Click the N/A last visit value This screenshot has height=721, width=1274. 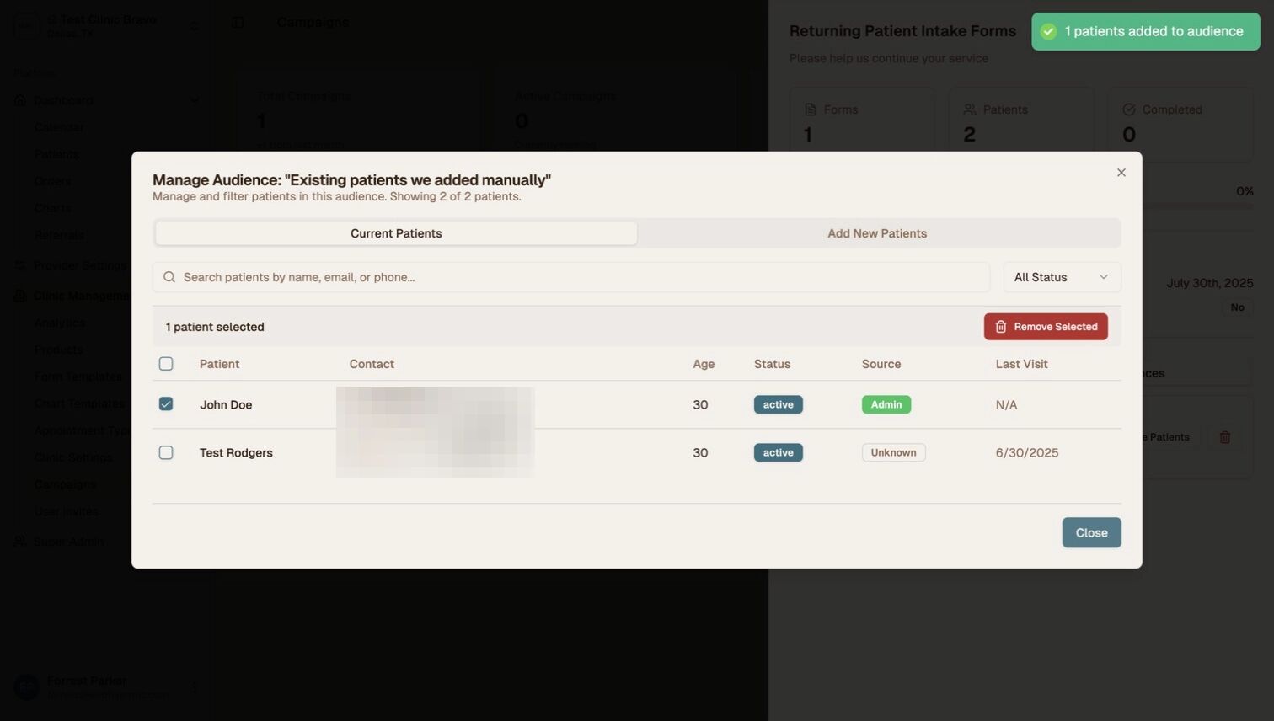pos(1006,404)
